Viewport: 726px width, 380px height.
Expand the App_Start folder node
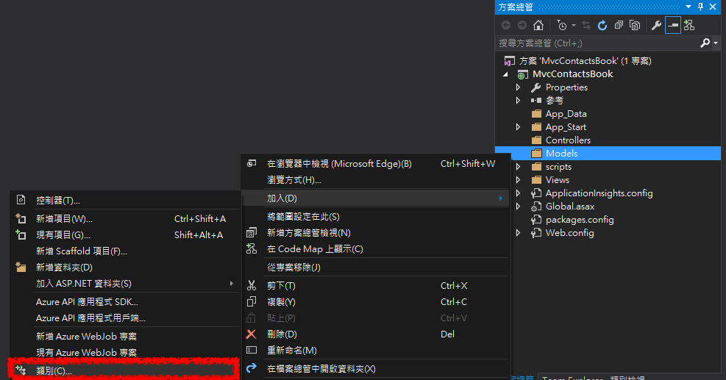(518, 127)
